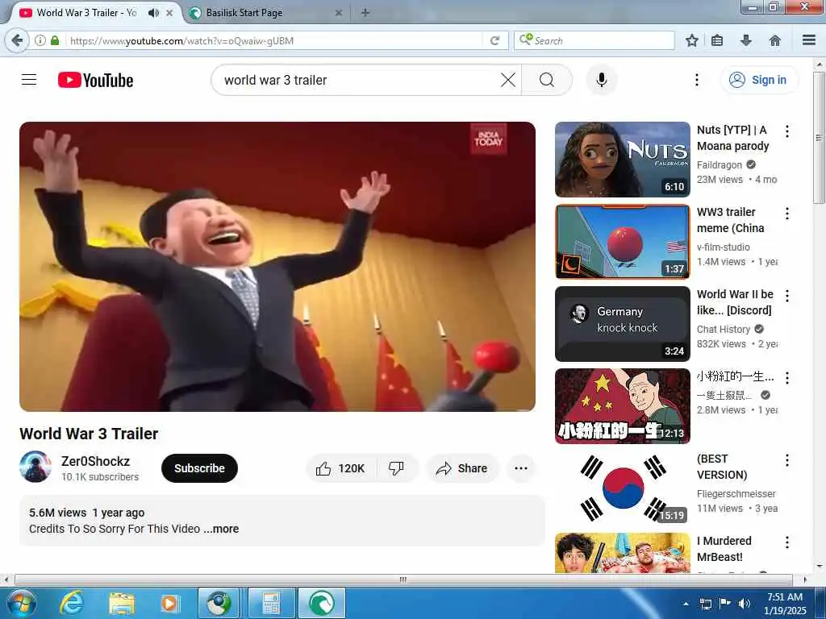
Task: Open the Fliegerschmeisser channel name
Action: click(x=736, y=494)
